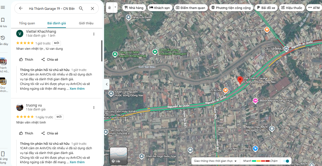
Task: Click truong vu reviewer name
Action: (34, 105)
